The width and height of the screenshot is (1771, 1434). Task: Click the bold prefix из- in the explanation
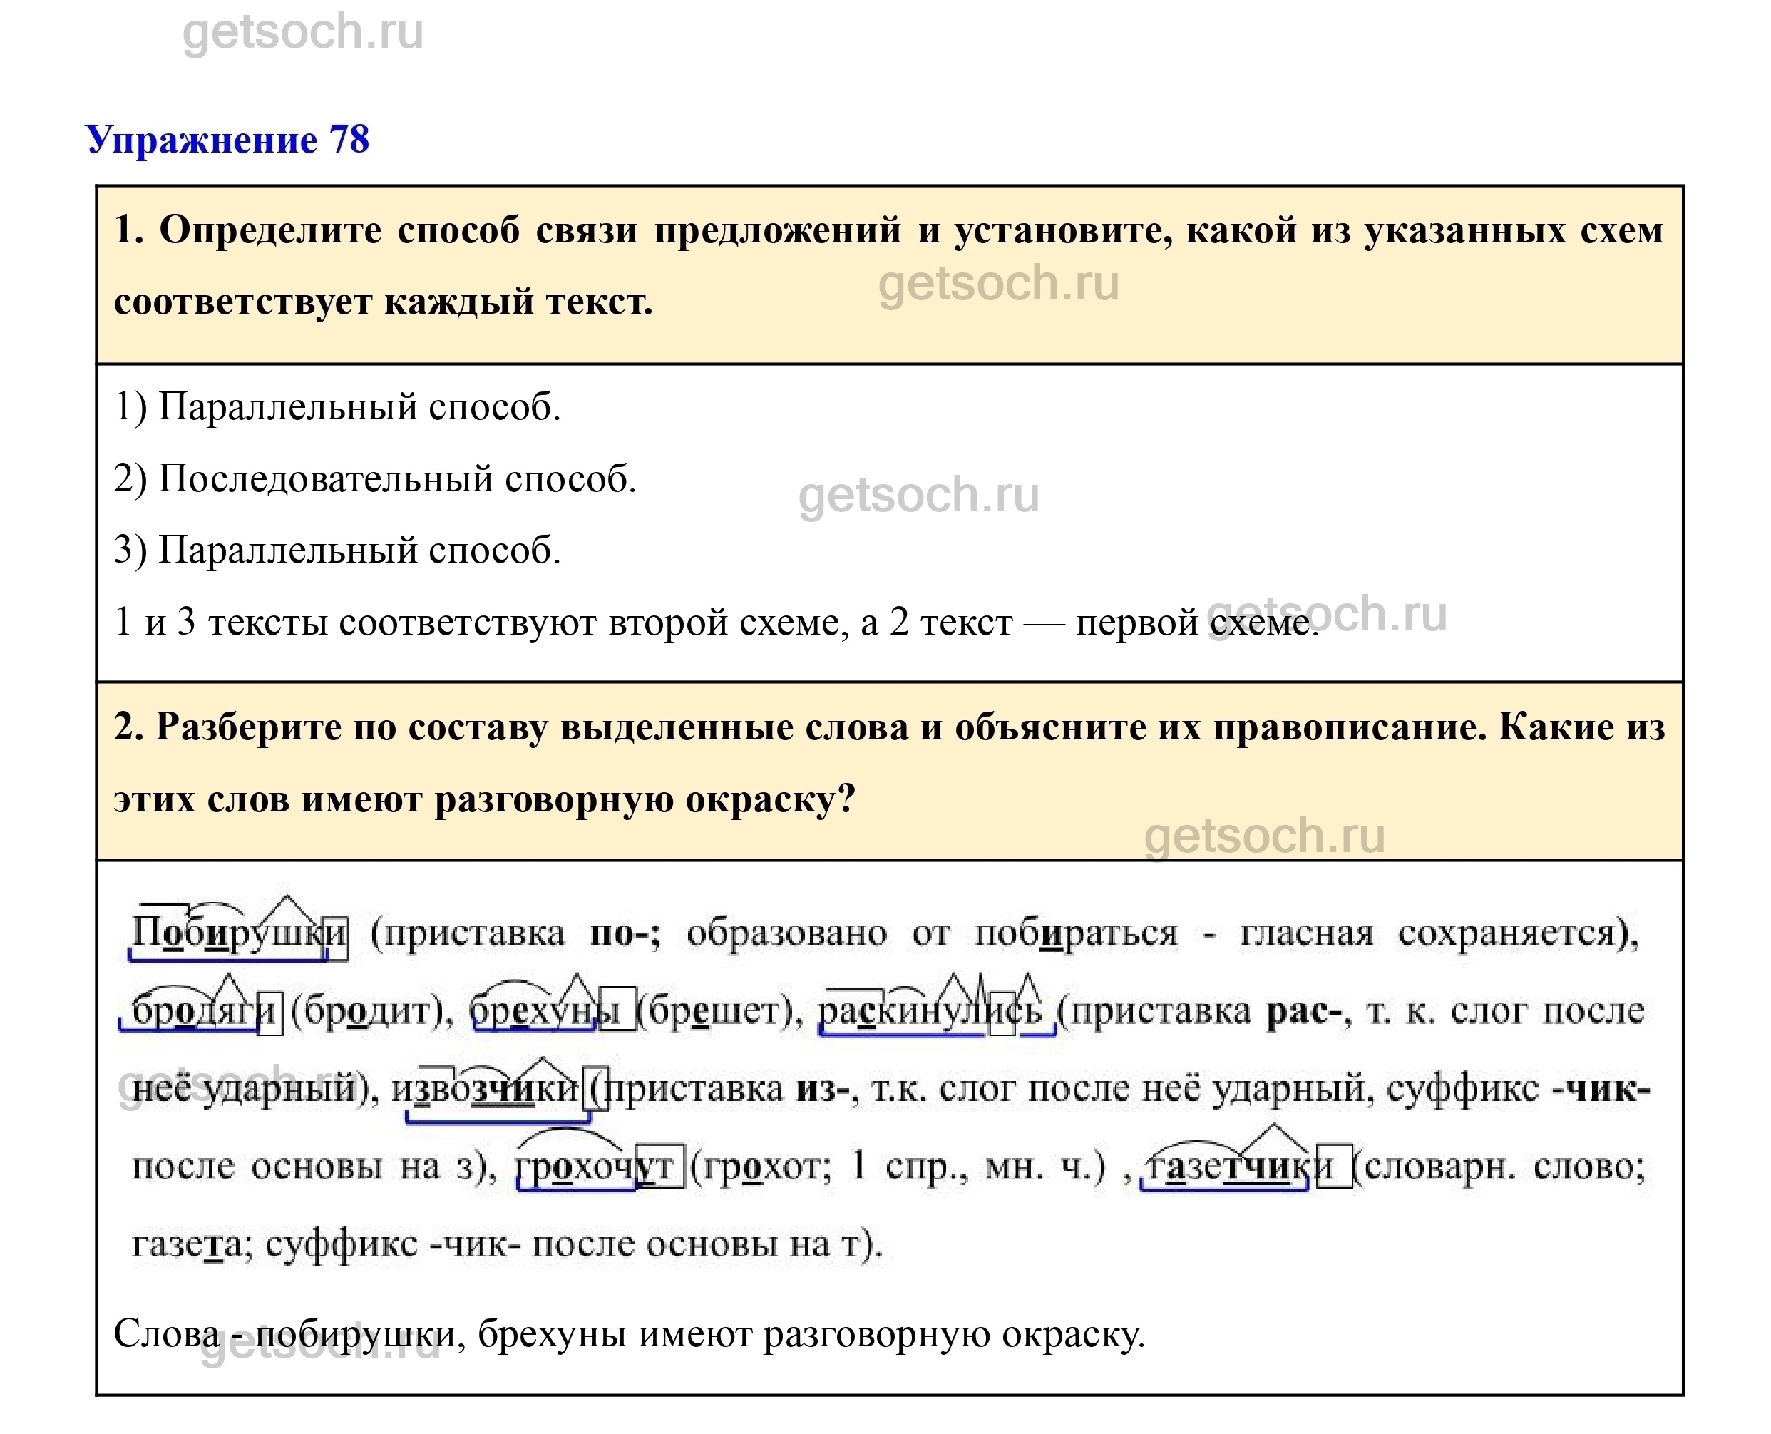pyautogui.click(x=822, y=1089)
